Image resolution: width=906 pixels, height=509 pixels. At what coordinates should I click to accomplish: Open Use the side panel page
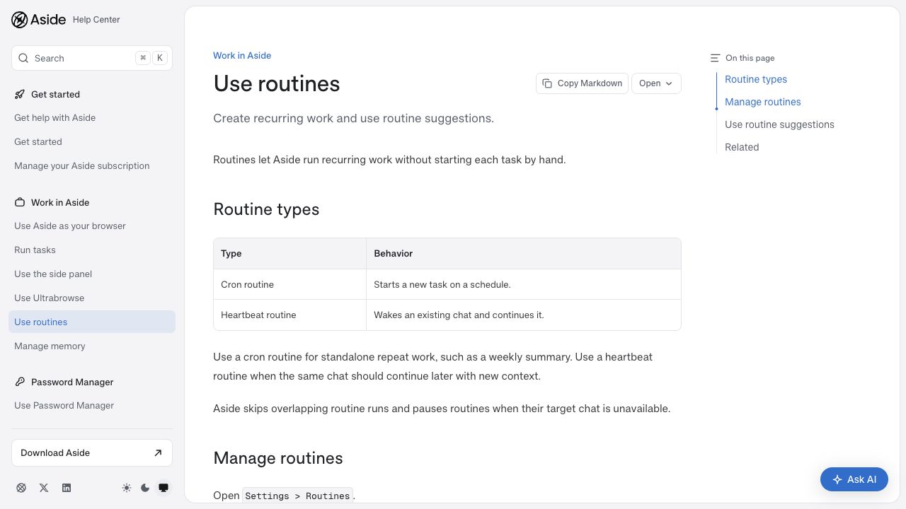pos(92,274)
